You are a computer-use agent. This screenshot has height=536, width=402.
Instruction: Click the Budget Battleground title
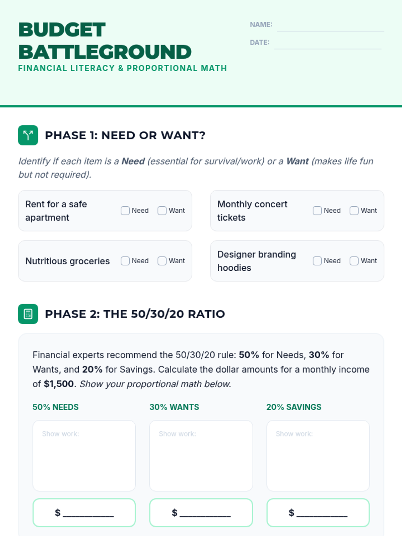tap(105, 41)
